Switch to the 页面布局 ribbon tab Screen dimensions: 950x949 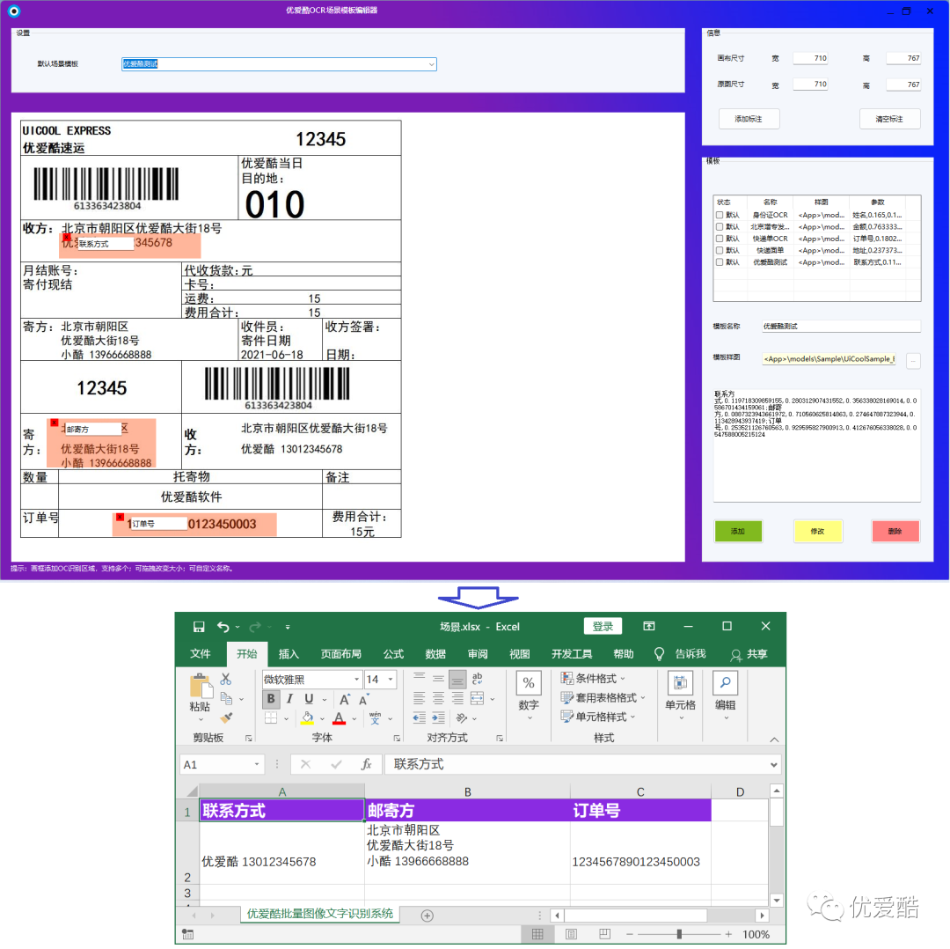(341, 654)
